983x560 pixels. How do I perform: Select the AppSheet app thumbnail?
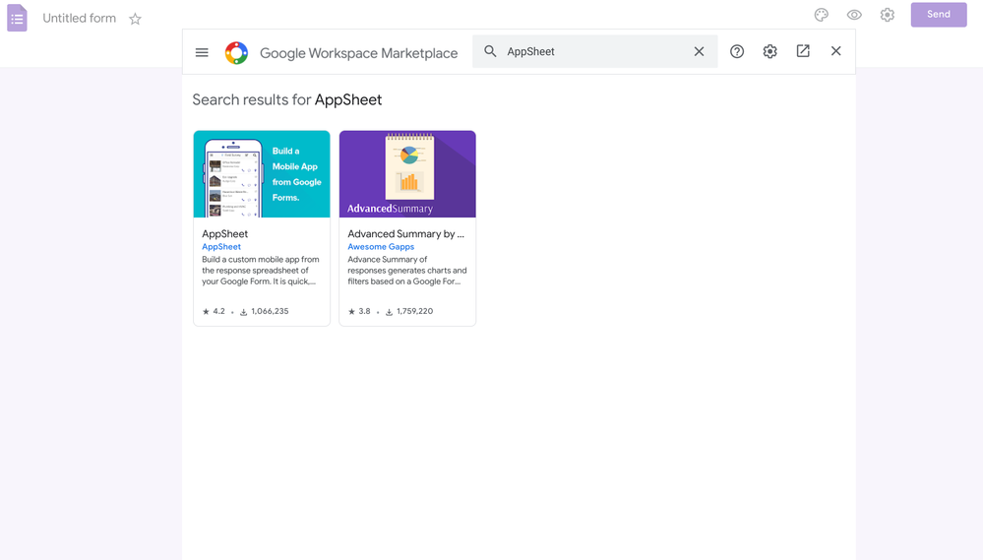point(262,174)
